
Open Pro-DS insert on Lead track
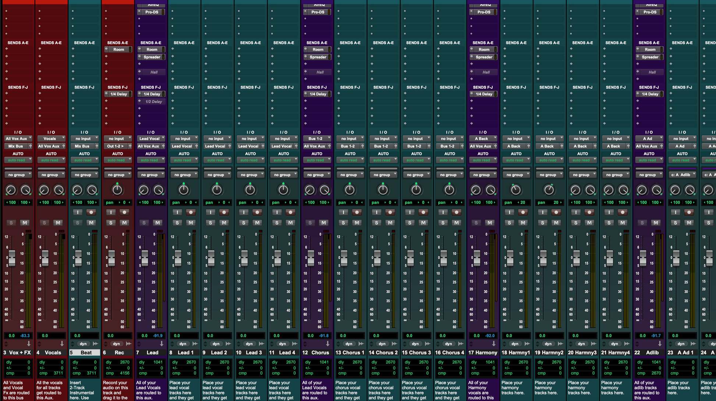152,12
